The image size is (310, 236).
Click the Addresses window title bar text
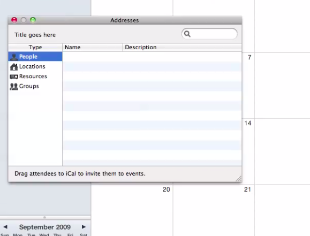pos(125,20)
